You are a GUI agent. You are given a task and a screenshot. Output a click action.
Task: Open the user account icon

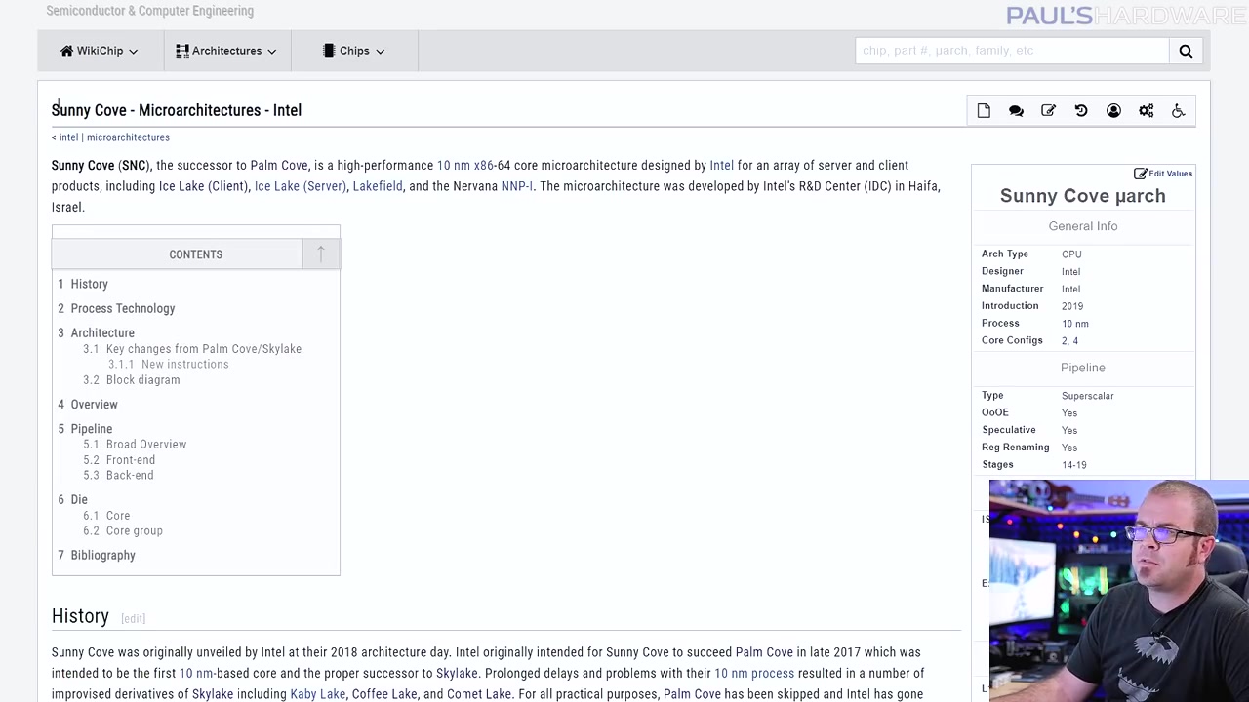point(1113,111)
